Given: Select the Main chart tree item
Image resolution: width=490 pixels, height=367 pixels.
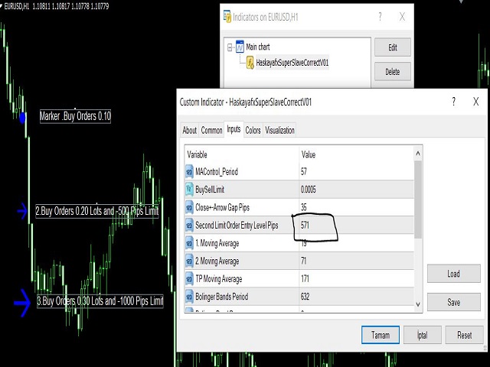Looking at the screenshot, I should tap(258, 47).
